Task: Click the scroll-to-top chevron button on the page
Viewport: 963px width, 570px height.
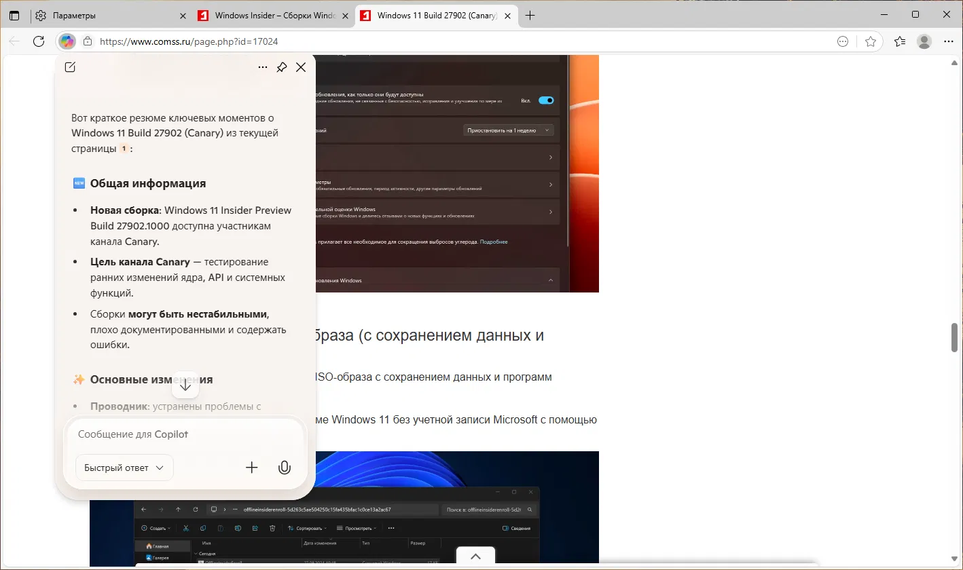Action: pos(476,556)
